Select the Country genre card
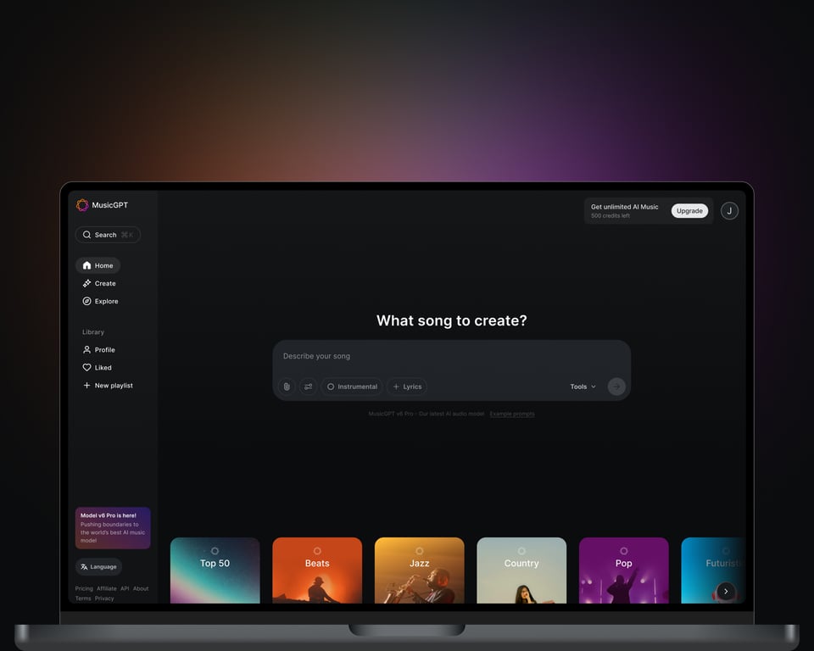814x651 pixels. 521,570
